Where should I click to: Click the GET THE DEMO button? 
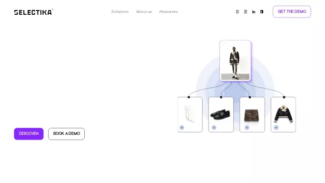point(292,11)
